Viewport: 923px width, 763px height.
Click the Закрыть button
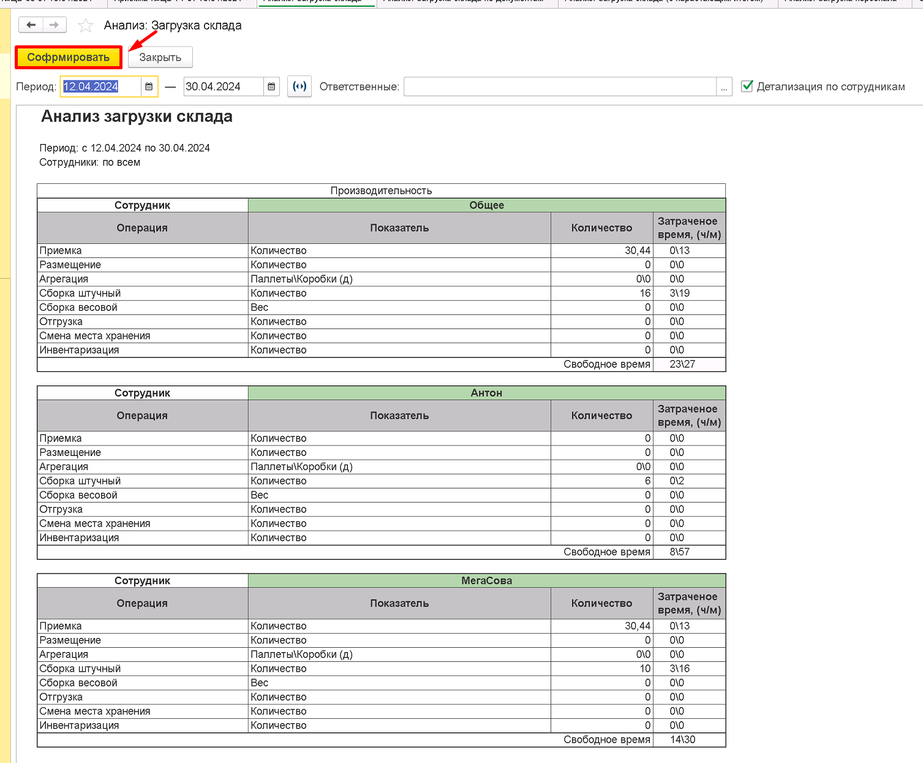pyautogui.click(x=160, y=58)
